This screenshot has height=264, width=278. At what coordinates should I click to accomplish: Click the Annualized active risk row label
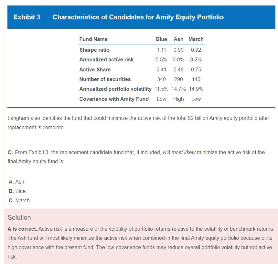coord(106,59)
